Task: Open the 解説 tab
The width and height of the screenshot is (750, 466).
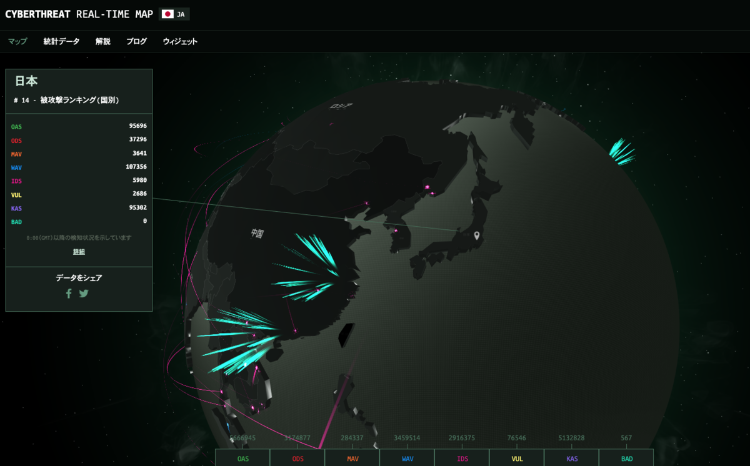Action: tap(103, 41)
